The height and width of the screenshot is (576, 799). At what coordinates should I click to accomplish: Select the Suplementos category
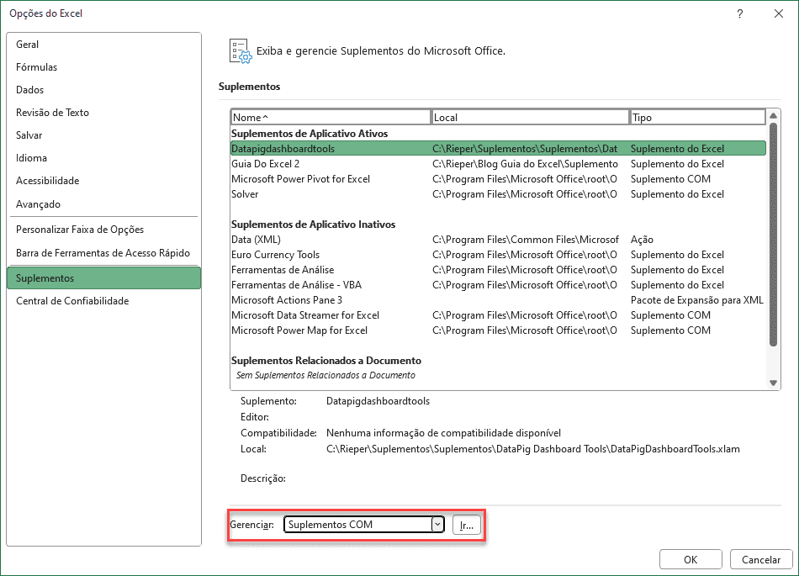coord(104,278)
